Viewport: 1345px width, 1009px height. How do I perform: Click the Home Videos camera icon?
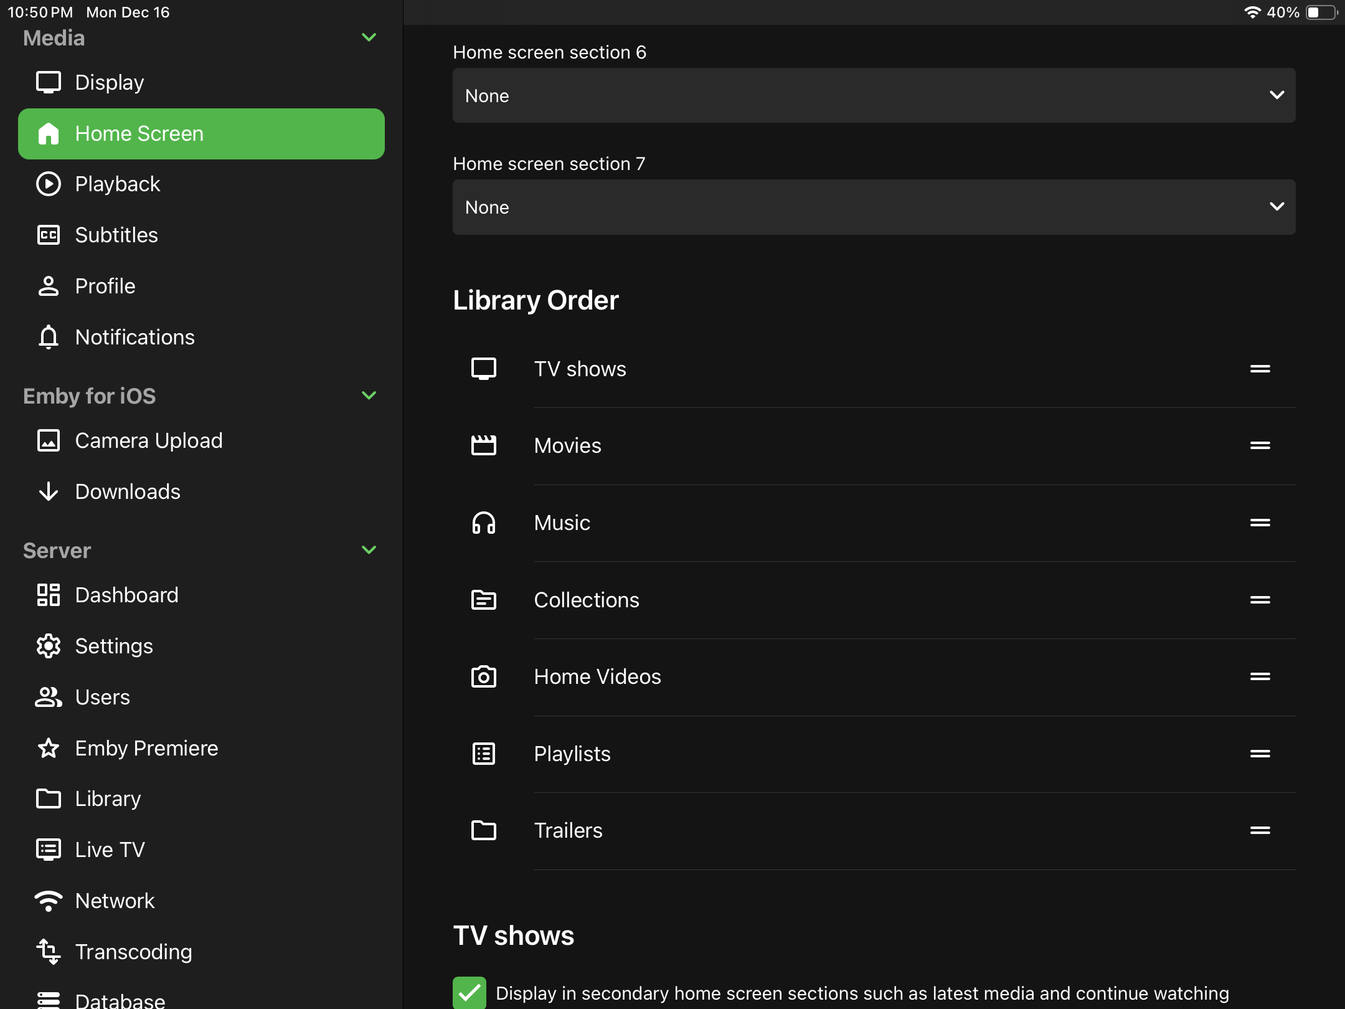pyautogui.click(x=484, y=676)
